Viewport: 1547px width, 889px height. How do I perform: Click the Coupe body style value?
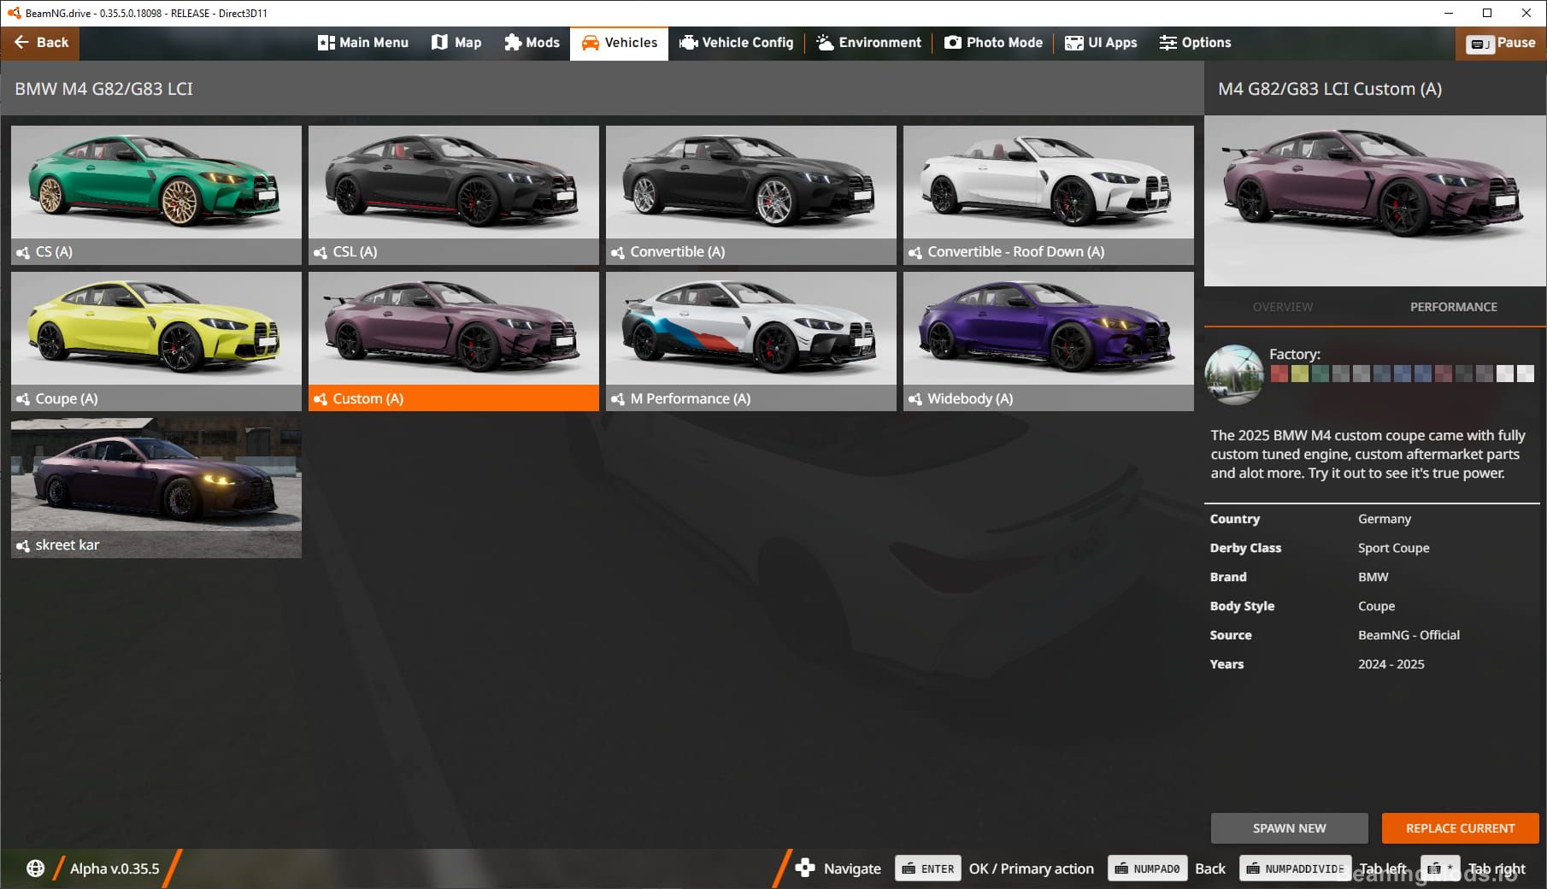[1377, 606]
